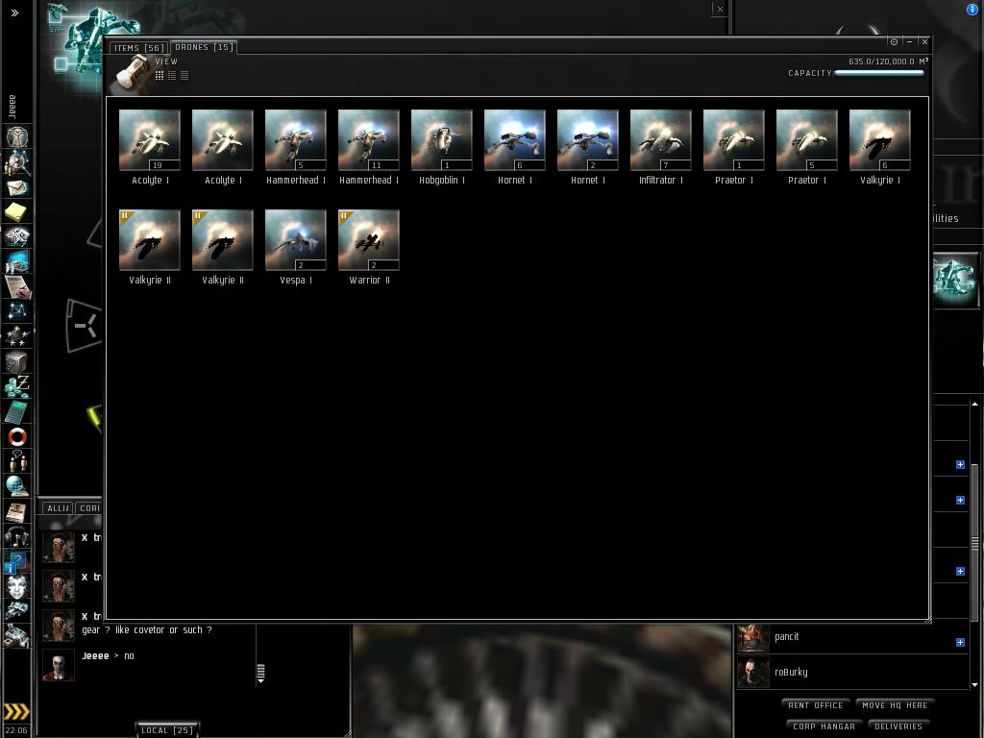This screenshot has width=984, height=738.
Task: Open the Local [25] chat tab
Action: point(167,730)
